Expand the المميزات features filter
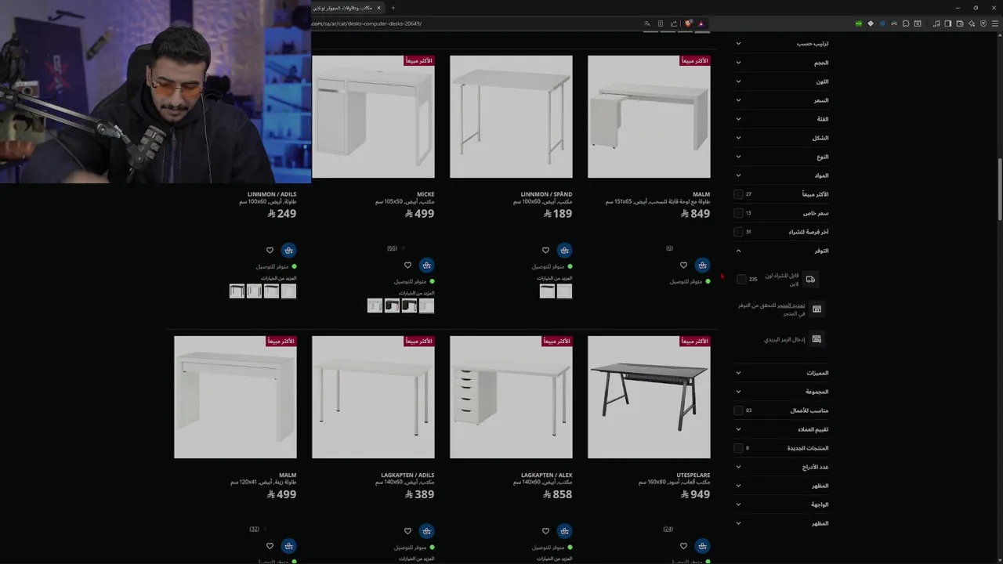Image resolution: width=1003 pixels, height=564 pixels. point(781,373)
